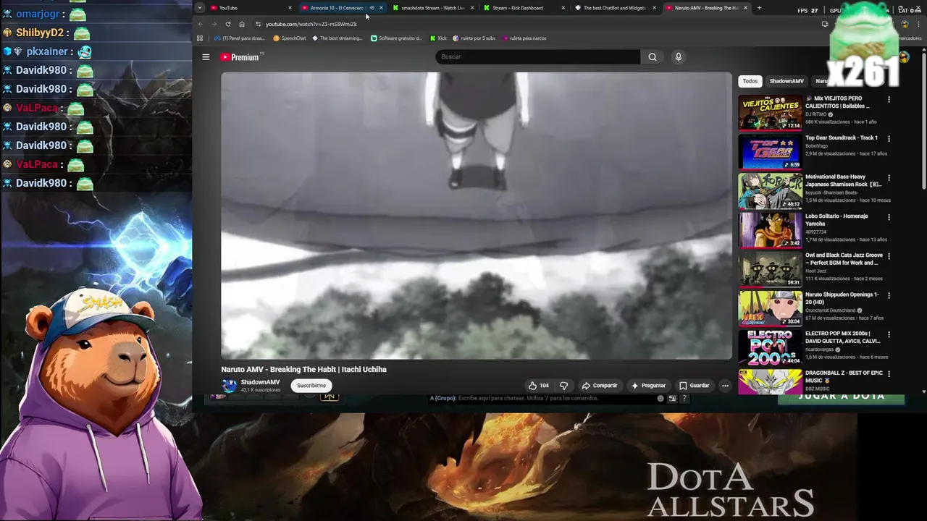Viewport: 927px width, 521px height.
Task: Open Top Gear Soundtrack thumbnail
Action: coord(770,151)
